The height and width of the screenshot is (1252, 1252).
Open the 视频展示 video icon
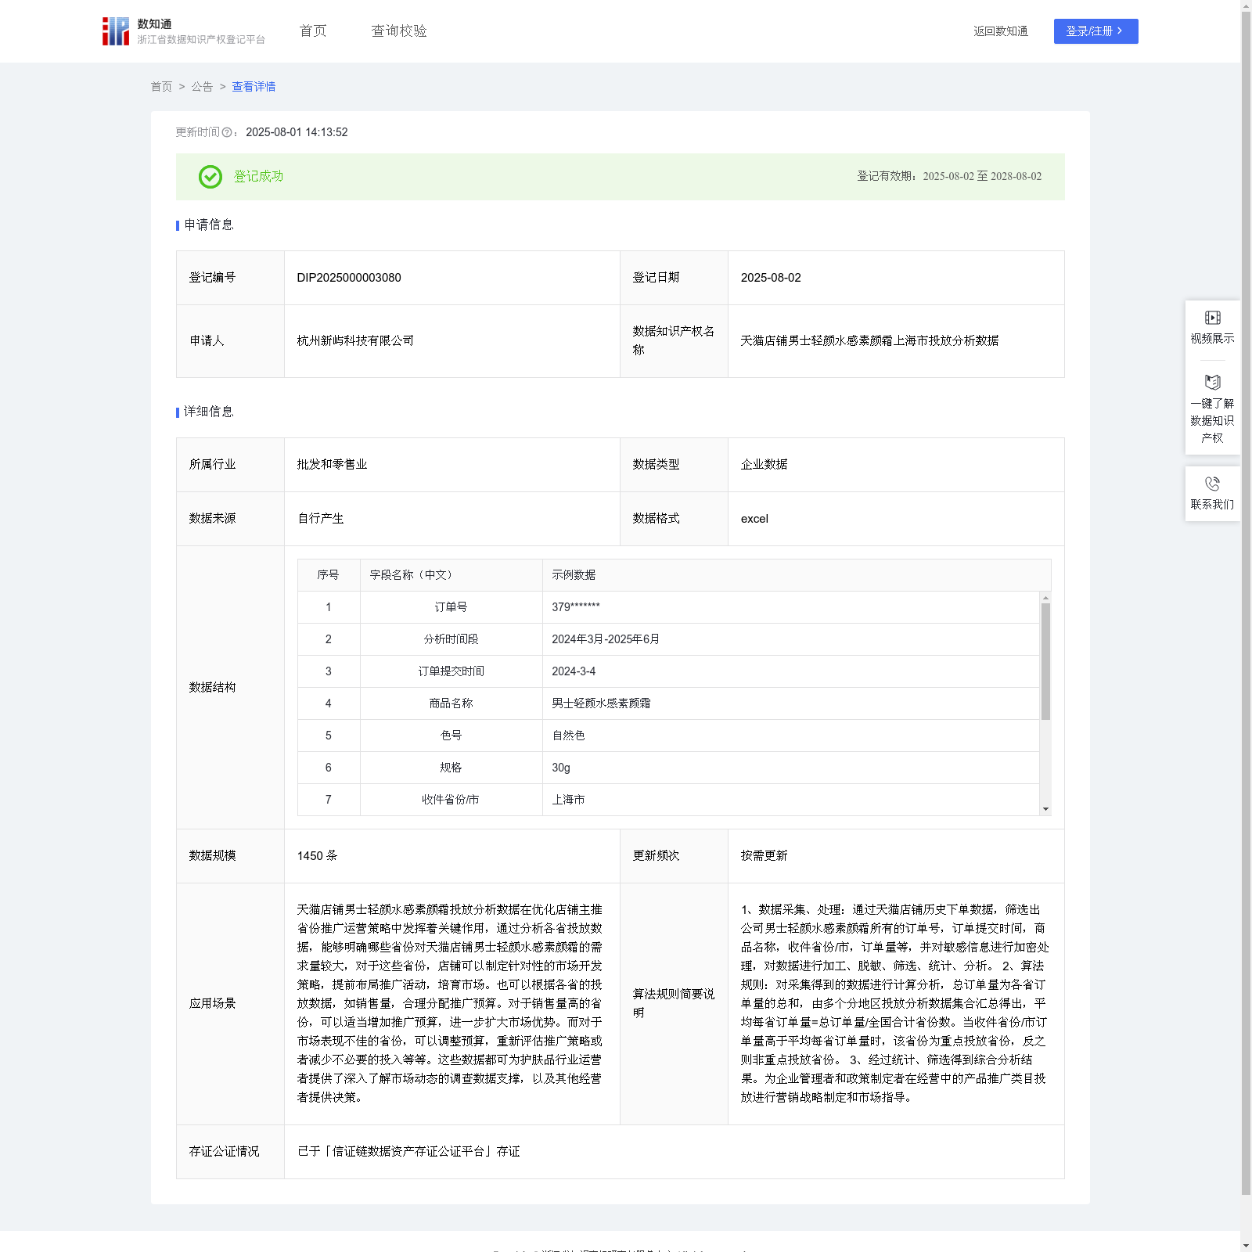point(1212,318)
